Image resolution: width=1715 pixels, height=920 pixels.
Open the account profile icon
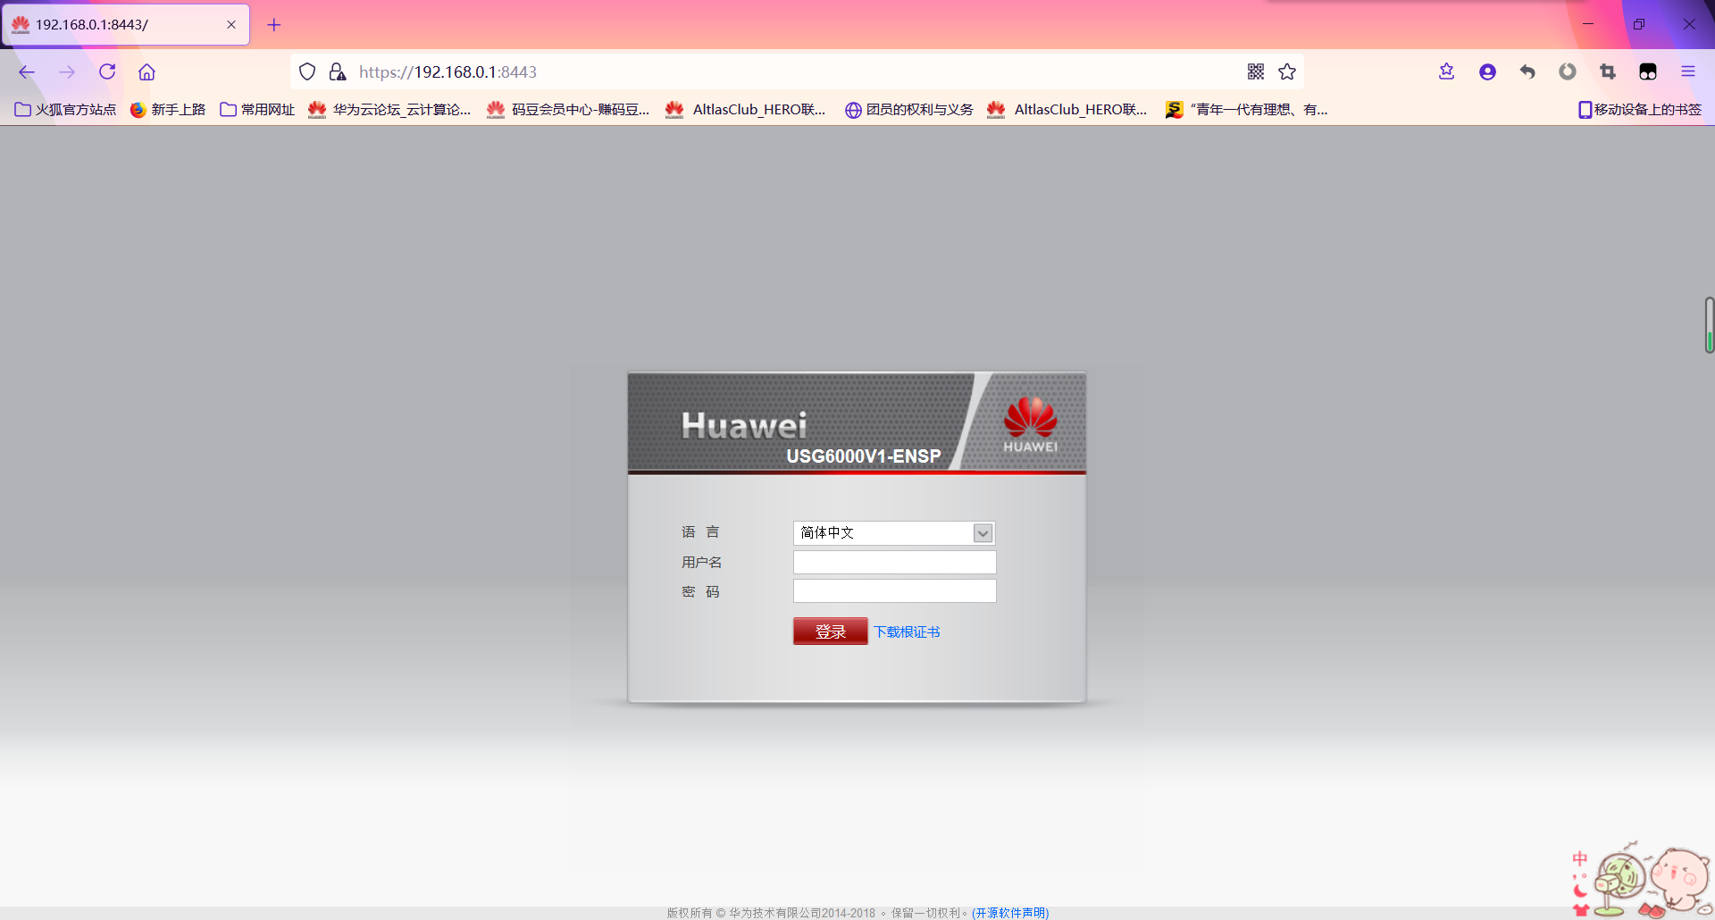coord(1487,72)
